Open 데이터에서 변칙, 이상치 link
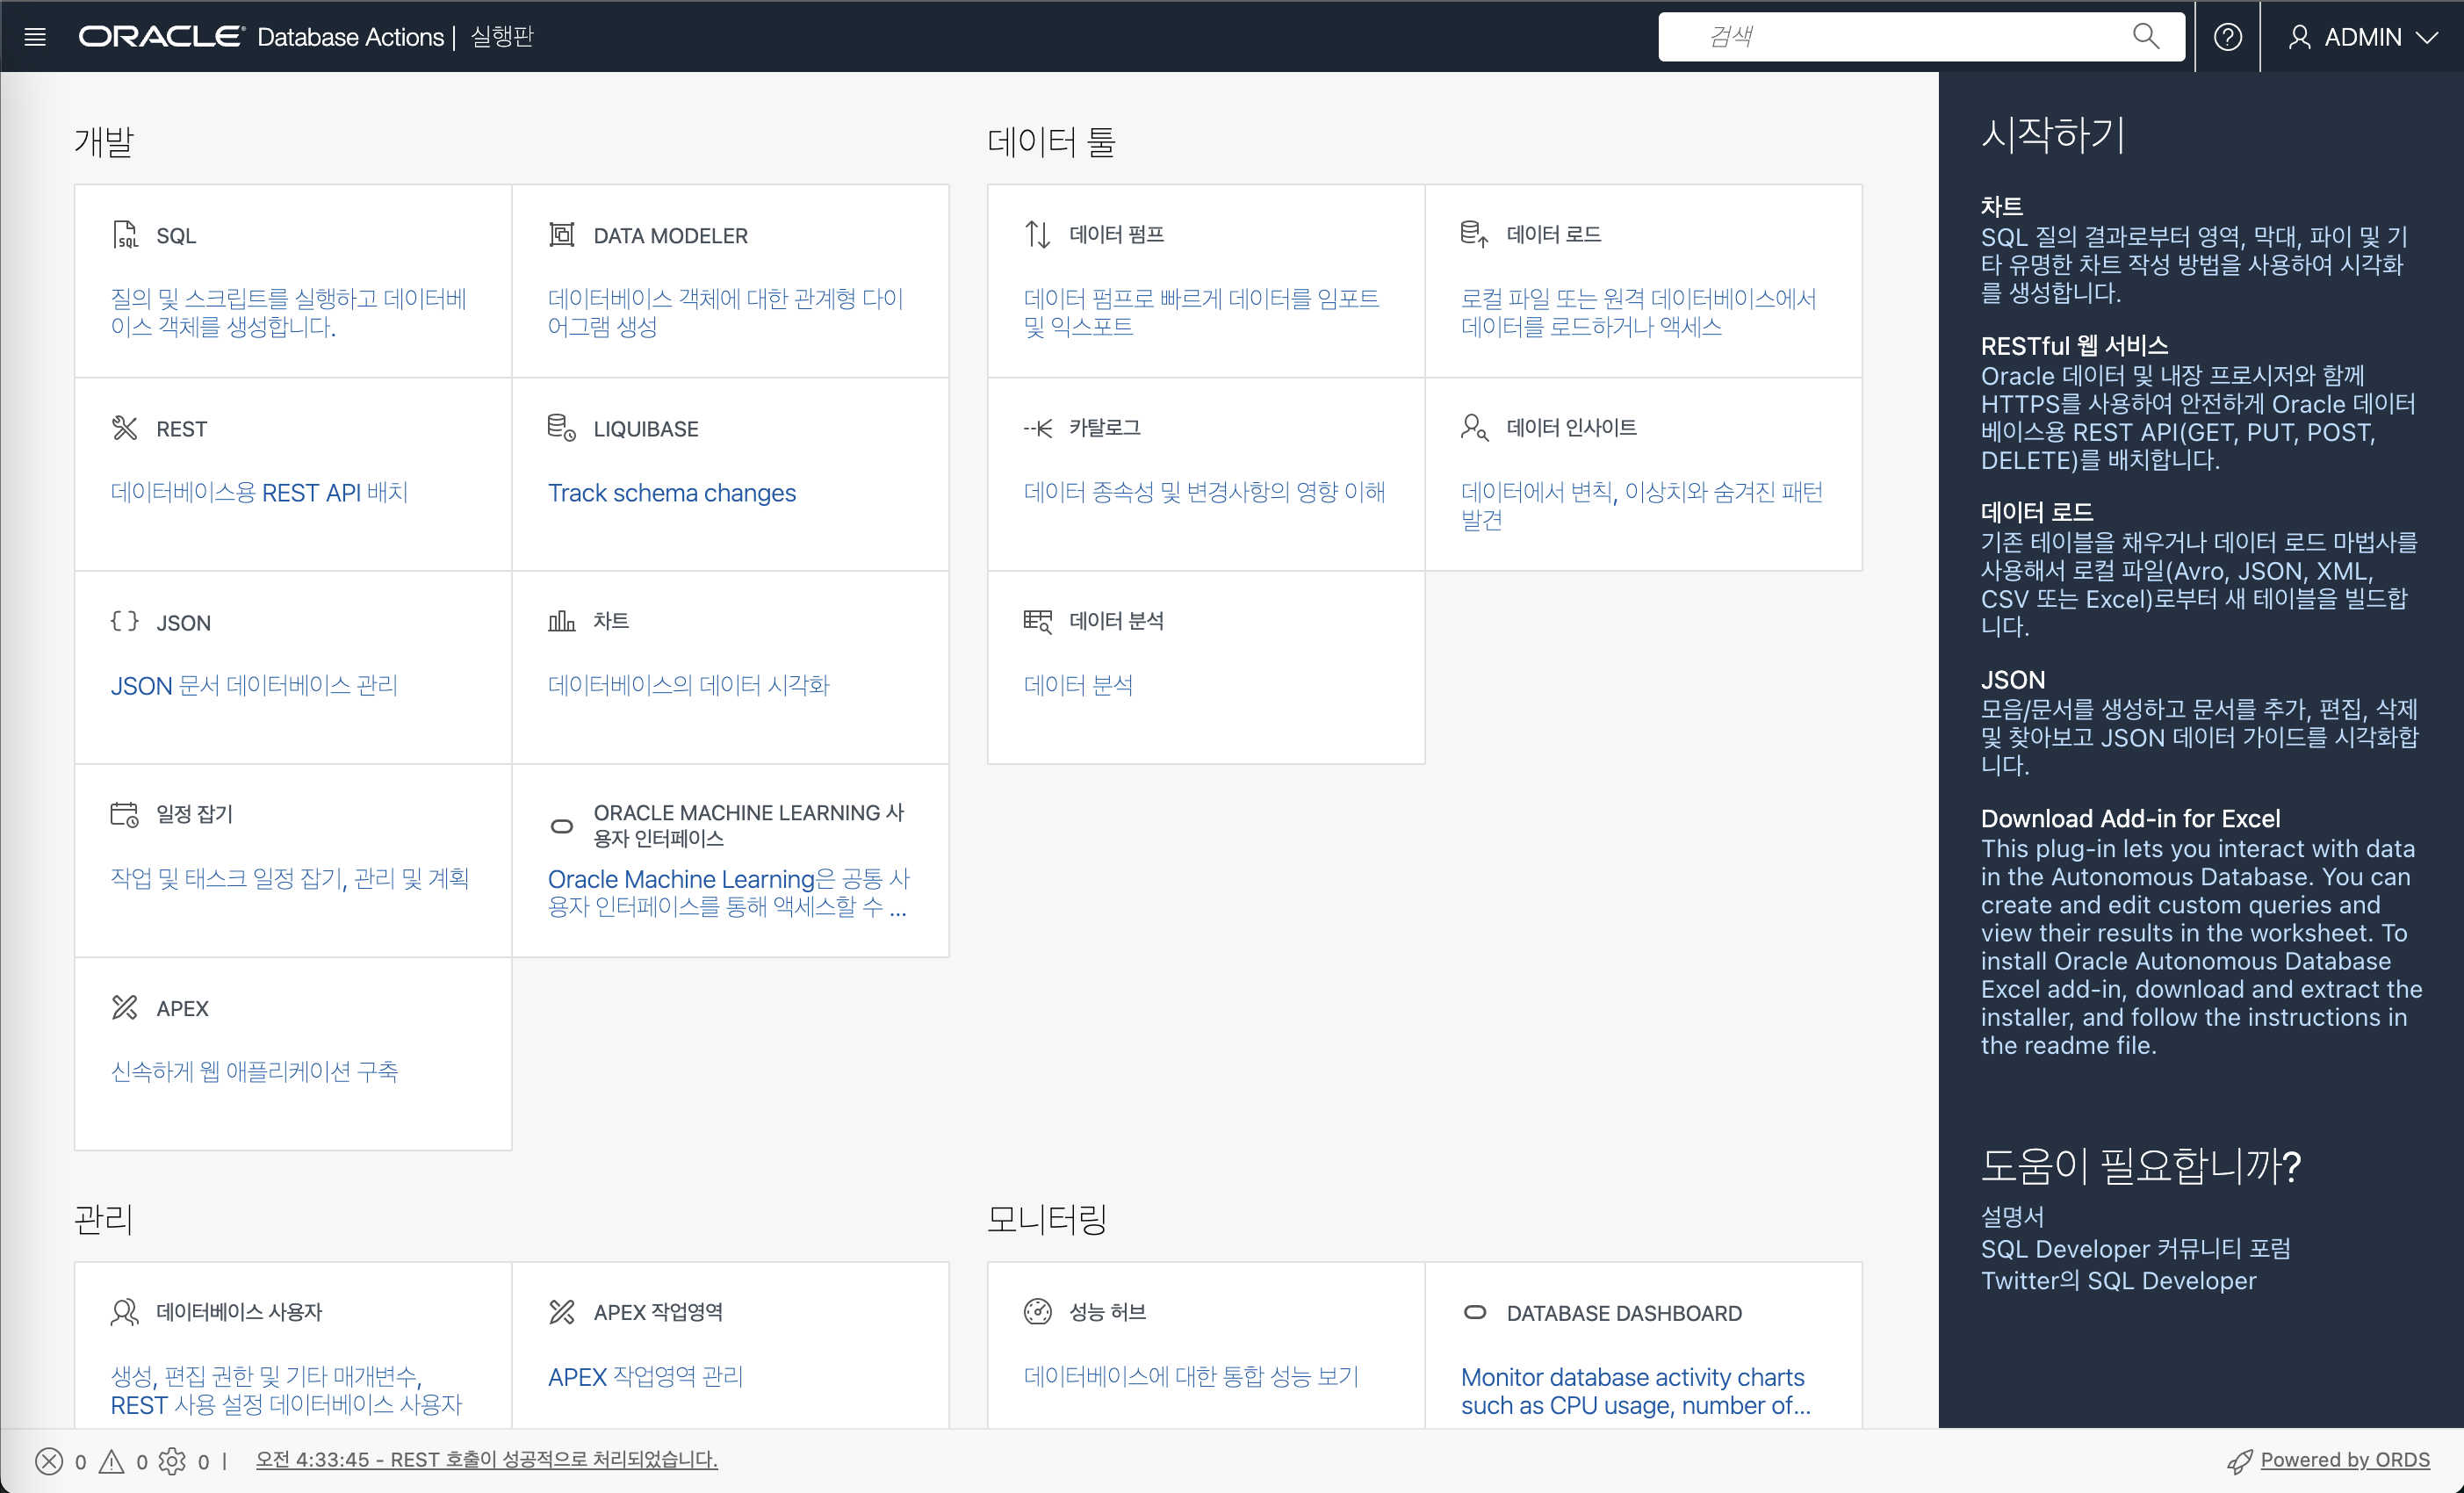The height and width of the screenshot is (1493, 2464). click(1642, 505)
